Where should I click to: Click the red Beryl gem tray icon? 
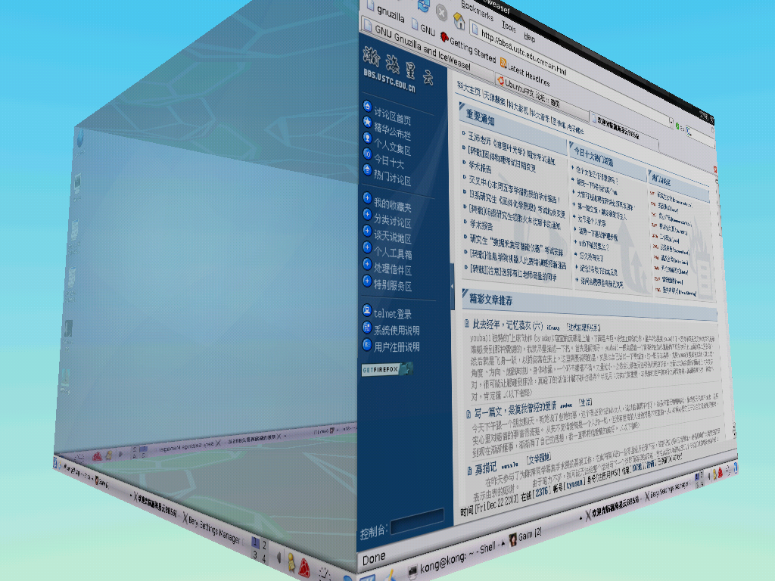click(306, 569)
